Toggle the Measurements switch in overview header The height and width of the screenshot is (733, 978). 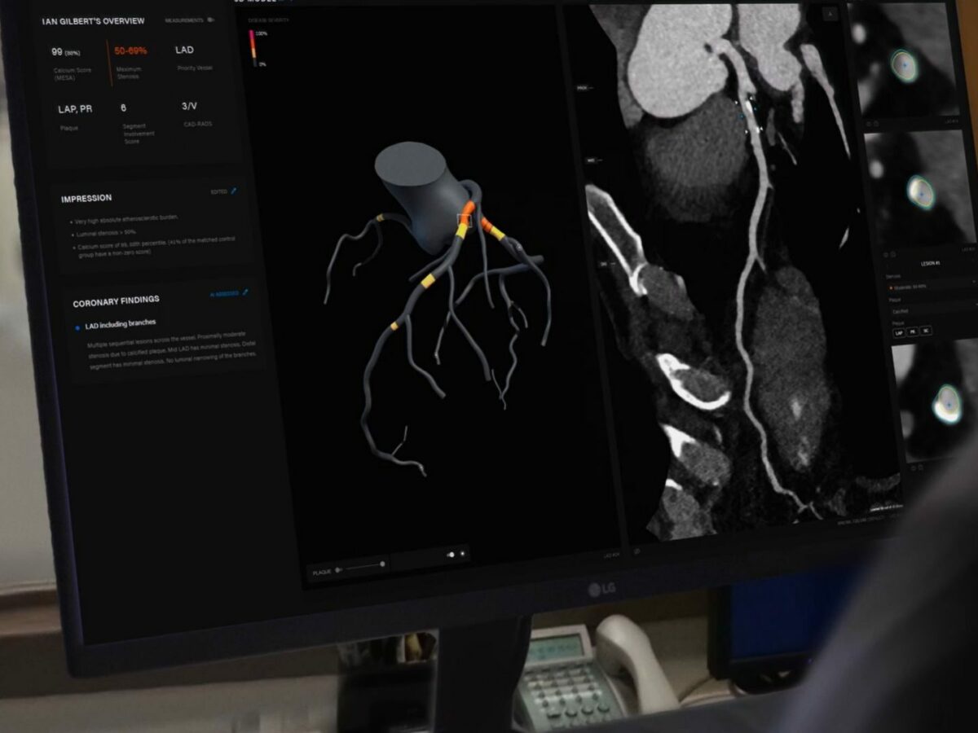211,20
